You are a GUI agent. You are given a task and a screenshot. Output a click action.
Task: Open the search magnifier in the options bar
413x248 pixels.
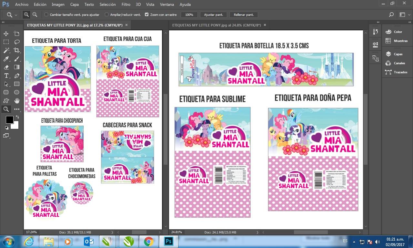(391, 15)
